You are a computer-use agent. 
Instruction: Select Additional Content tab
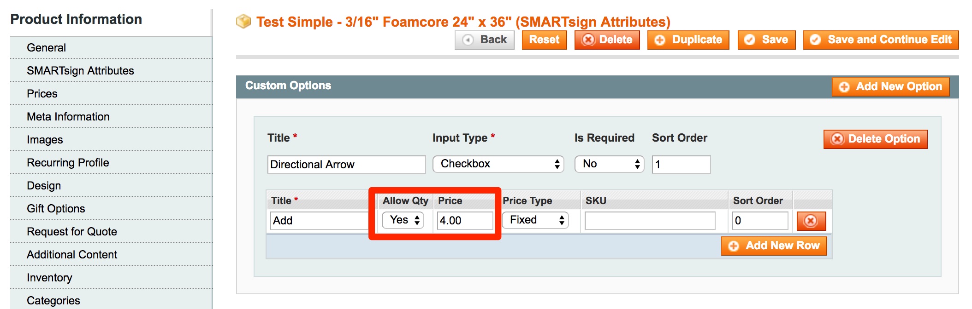pos(111,255)
